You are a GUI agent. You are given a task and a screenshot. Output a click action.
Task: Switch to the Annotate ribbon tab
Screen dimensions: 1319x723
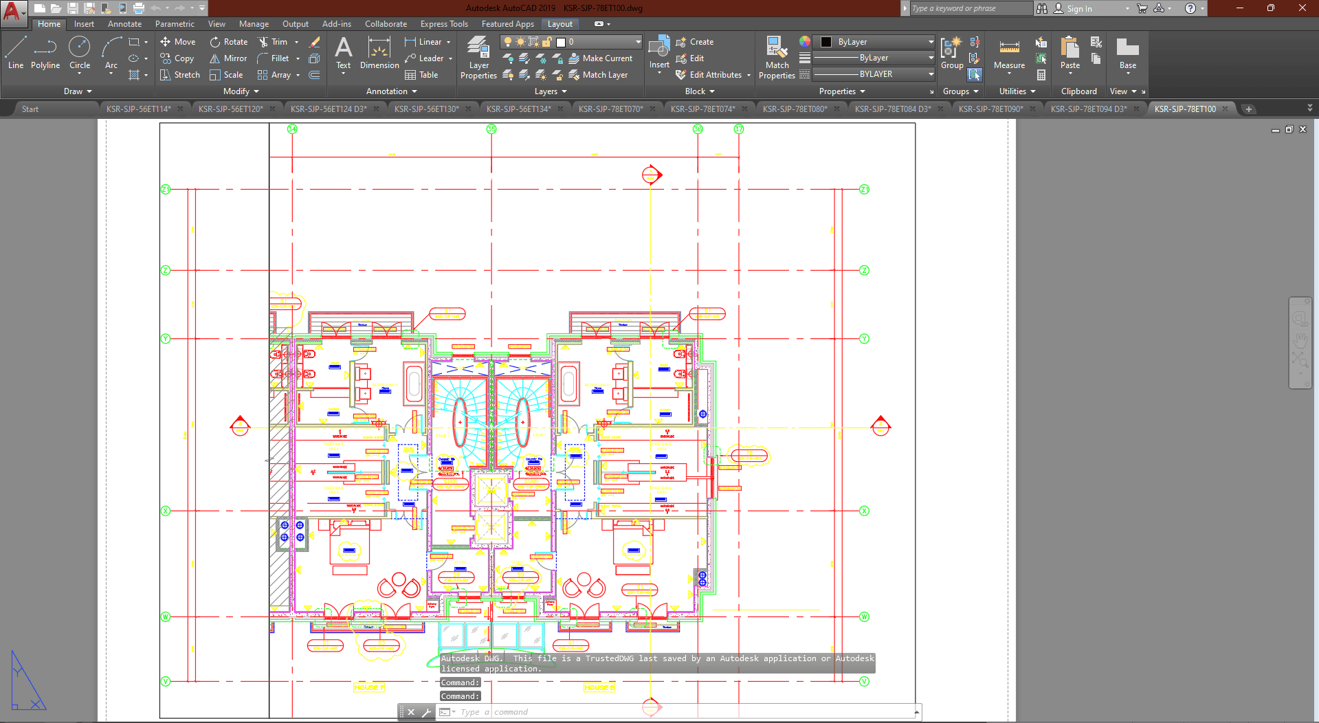click(124, 24)
